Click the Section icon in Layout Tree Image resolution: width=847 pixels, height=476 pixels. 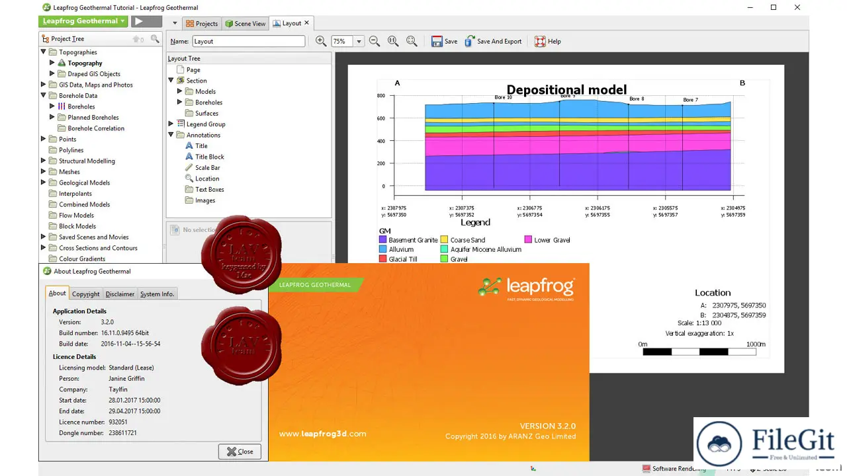(x=181, y=81)
